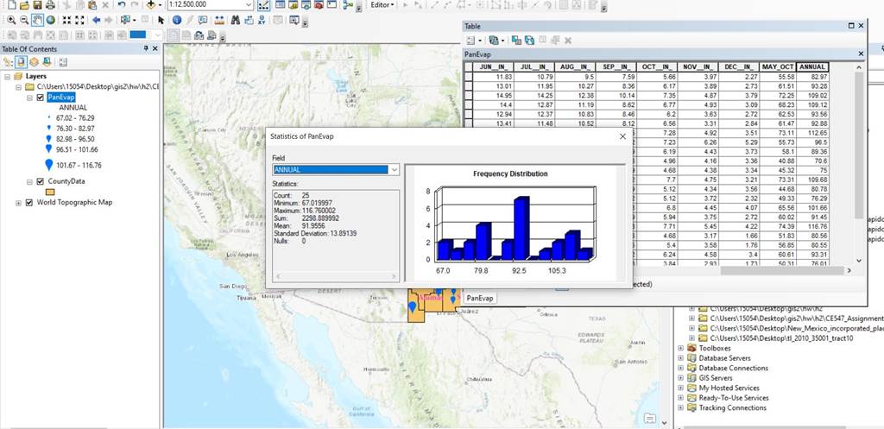Click the Go To XY tool

tap(262, 20)
